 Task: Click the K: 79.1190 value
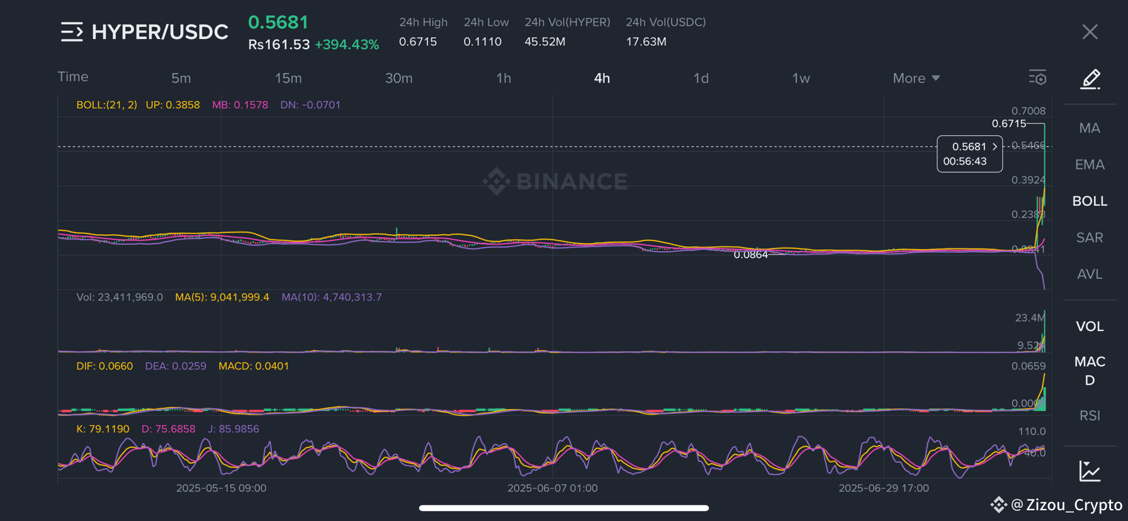[103, 429]
